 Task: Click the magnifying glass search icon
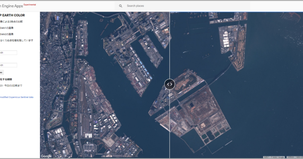point(120,6)
